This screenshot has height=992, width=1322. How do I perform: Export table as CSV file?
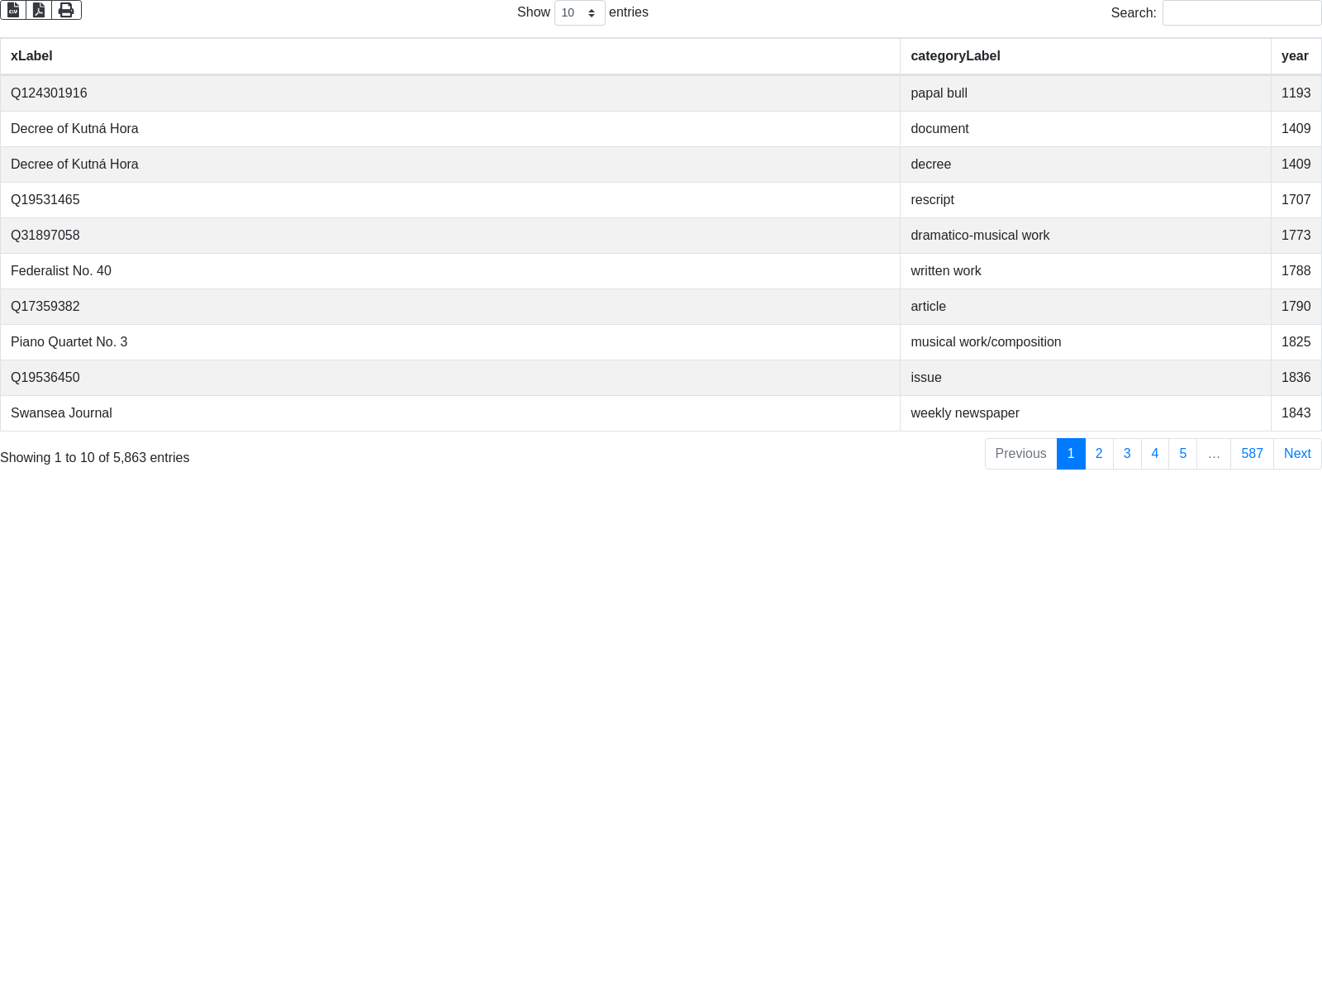(x=13, y=10)
